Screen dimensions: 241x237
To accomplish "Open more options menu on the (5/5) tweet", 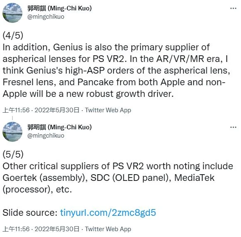I will tap(233, 127).
